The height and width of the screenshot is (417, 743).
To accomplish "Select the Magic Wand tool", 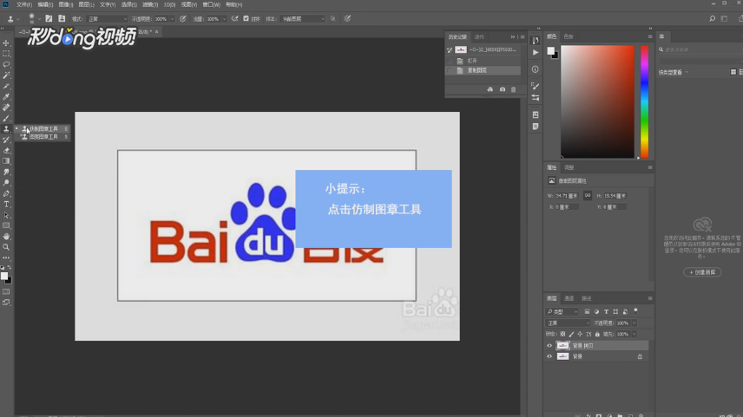I will point(6,75).
